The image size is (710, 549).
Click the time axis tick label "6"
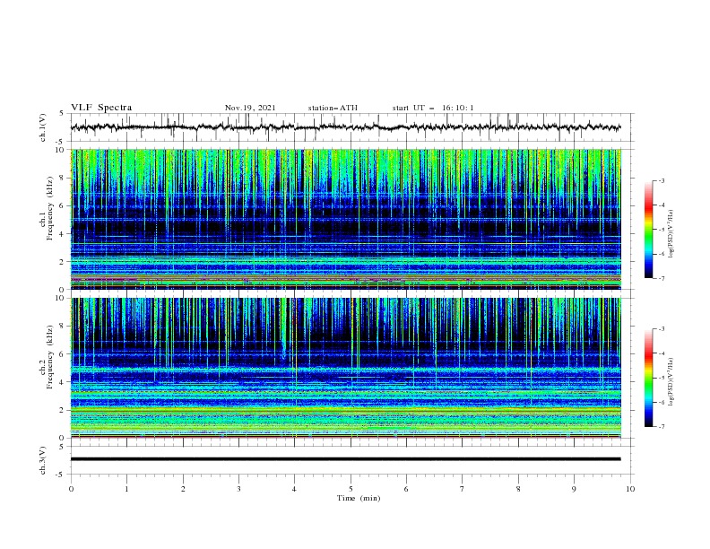coord(406,489)
